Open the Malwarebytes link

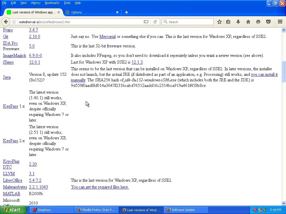click(x=15, y=187)
